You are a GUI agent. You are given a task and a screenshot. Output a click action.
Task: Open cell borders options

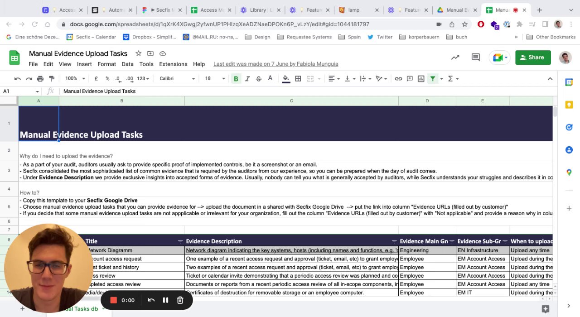click(x=298, y=79)
